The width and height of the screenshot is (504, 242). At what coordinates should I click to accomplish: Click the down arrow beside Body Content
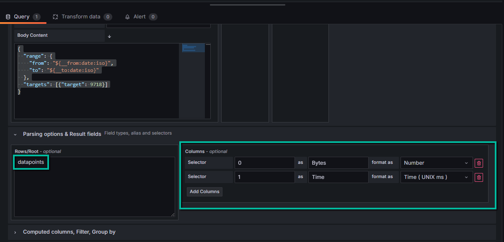(109, 36)
